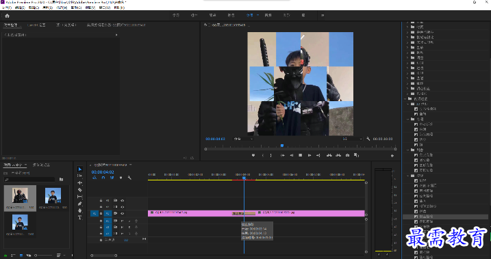Open the 窗口(W) menu
Viewport: 491px width, 259px height.
click(105, 8)
